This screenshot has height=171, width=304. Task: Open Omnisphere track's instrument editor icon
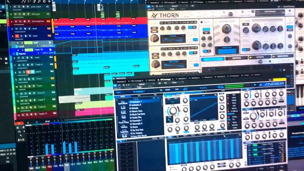48,21
